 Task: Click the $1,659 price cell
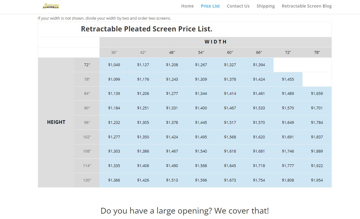tap(317, 94)
